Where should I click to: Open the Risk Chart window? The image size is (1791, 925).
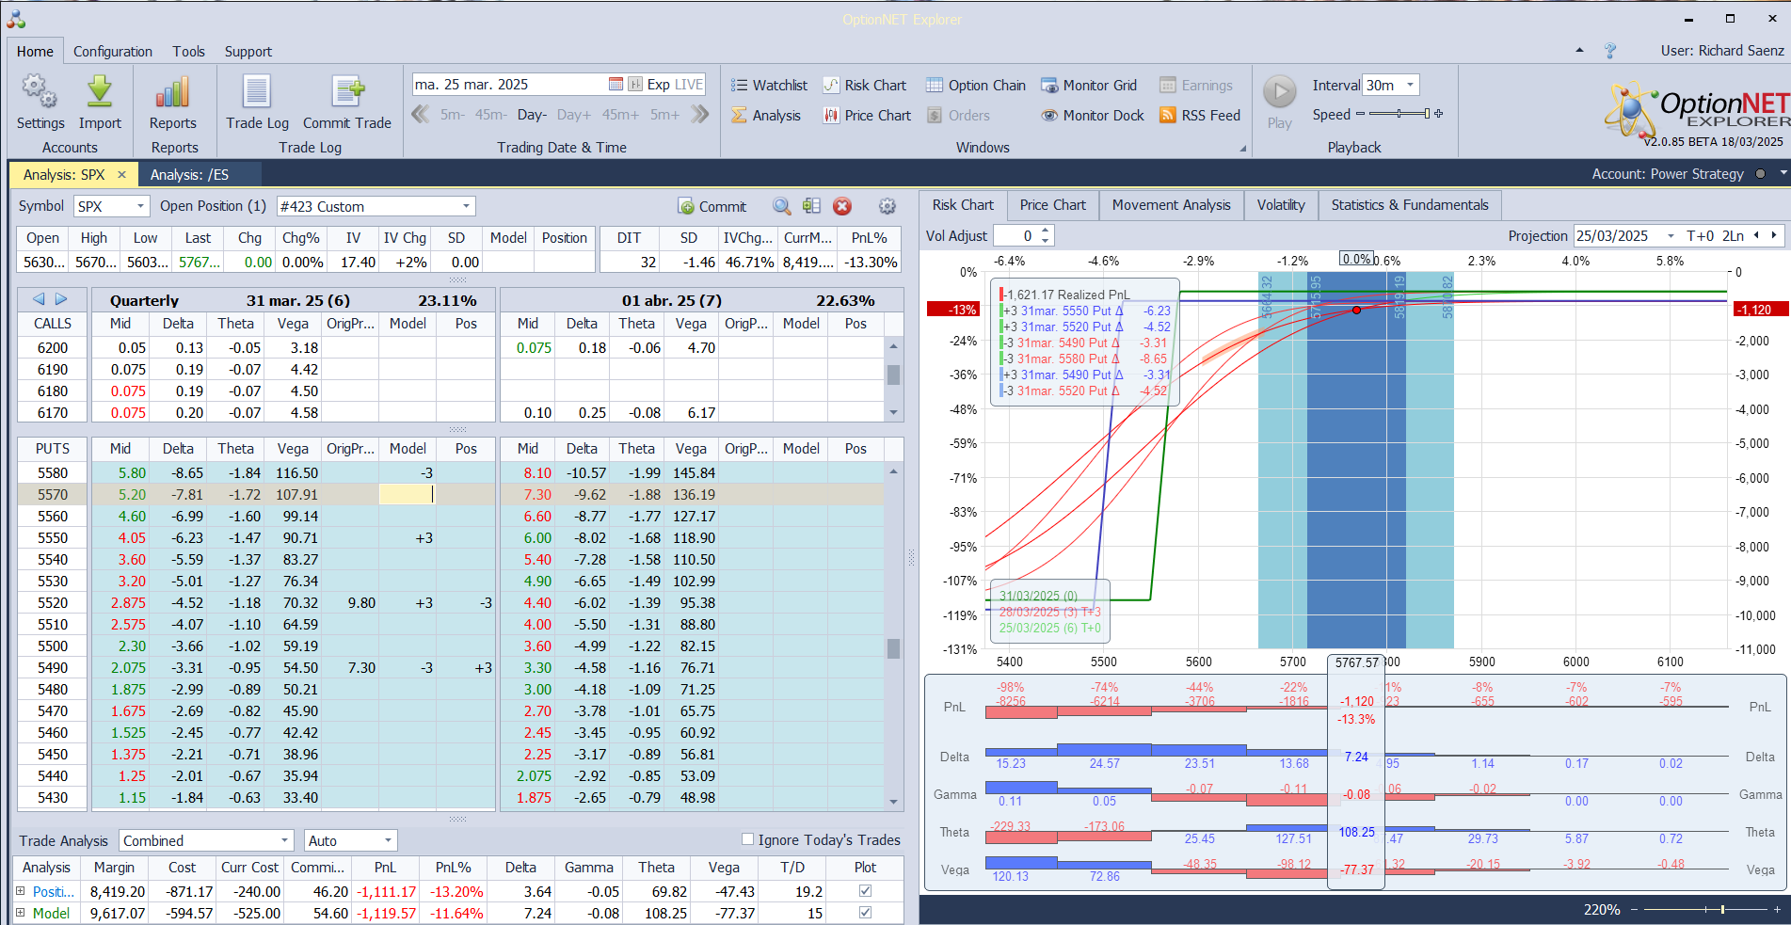click(x=865, y=85)
